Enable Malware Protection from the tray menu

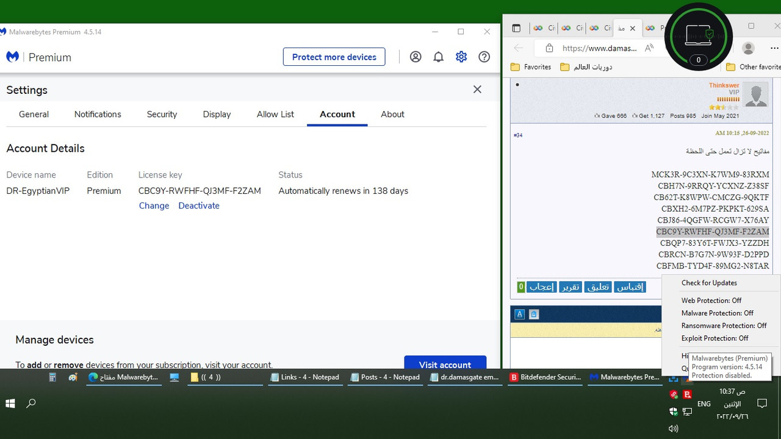coord(717,313)
